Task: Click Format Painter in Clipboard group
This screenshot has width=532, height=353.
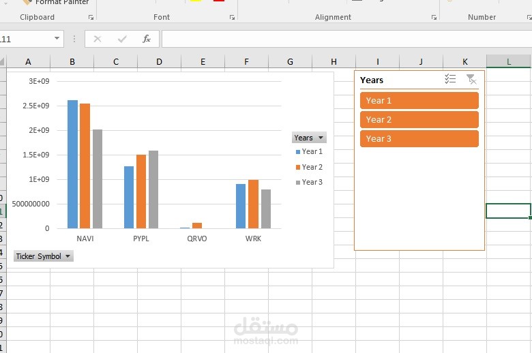Action: coord(55,2)
